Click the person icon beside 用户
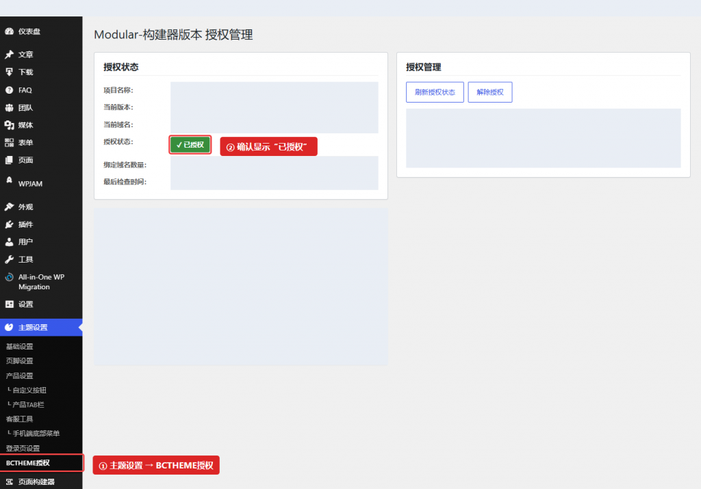 (9, 242)
